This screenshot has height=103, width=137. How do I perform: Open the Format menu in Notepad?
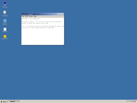(x=31, y=17)
